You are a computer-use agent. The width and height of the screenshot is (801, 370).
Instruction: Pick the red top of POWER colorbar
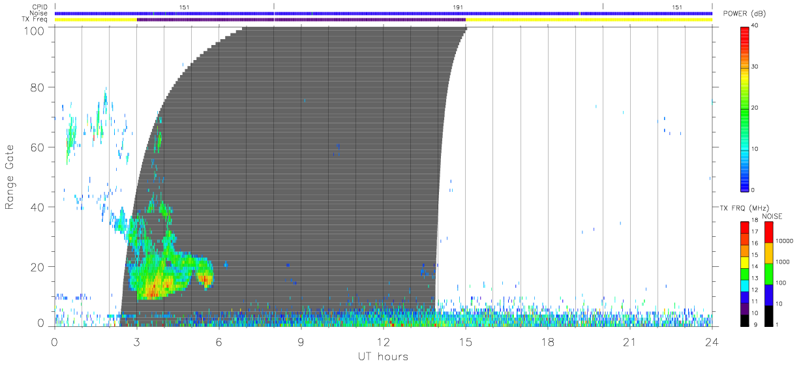pos(744,36)
